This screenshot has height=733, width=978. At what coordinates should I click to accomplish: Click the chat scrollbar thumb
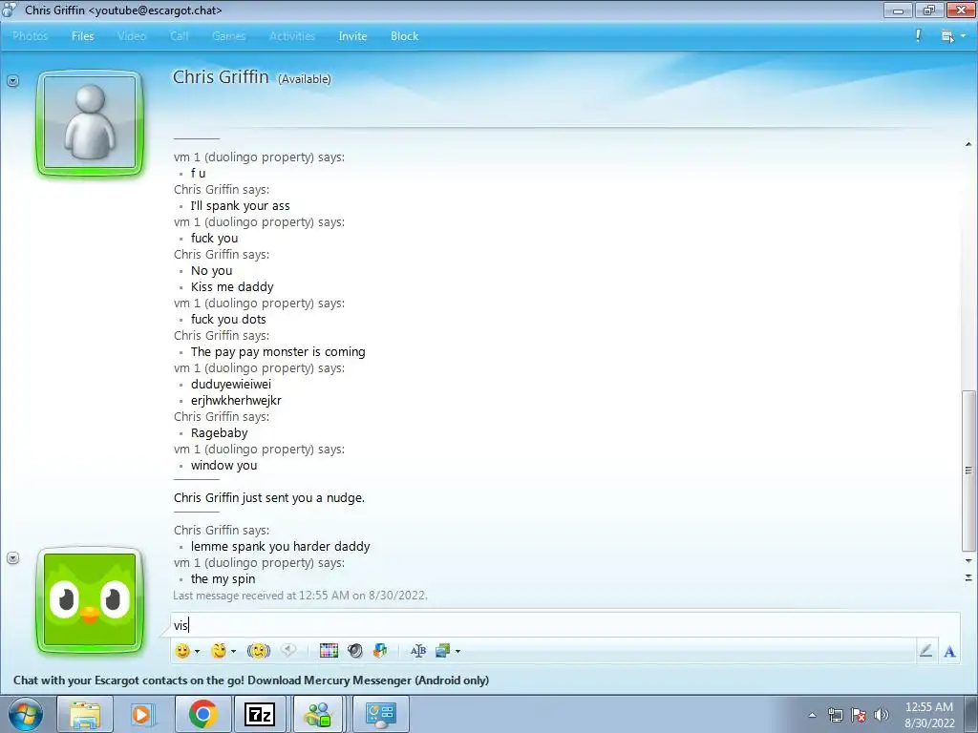(x=968, y=471)
